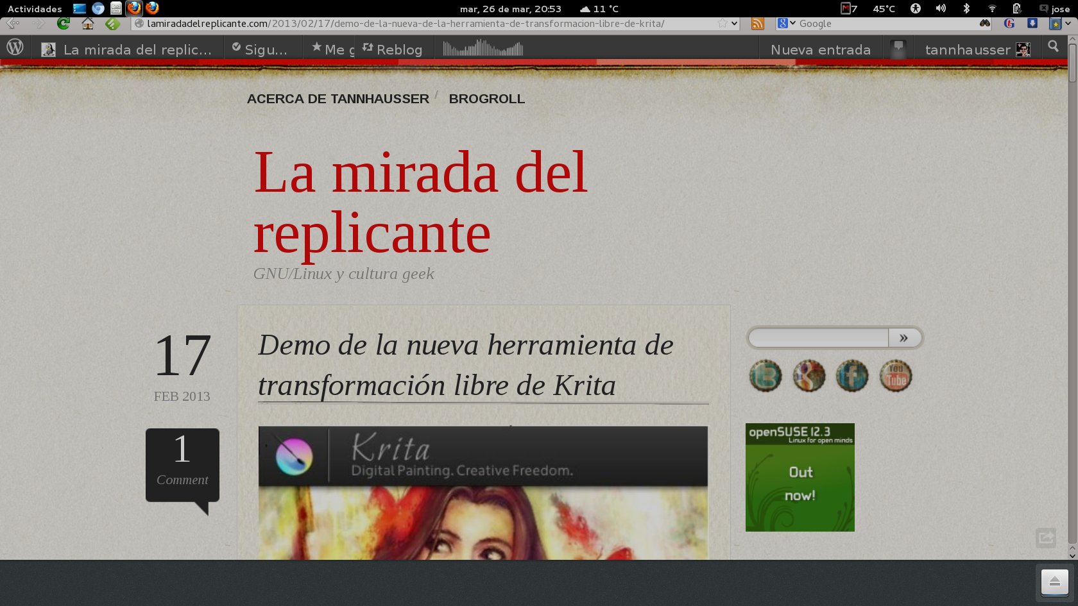
Task: Open the Wi-Fi network menu in the top panel
Action: click(x=992, y=8)
